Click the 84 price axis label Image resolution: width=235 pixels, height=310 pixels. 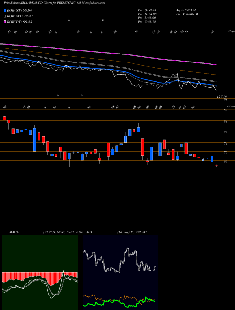pyautogui.click(x=225, y=121)
